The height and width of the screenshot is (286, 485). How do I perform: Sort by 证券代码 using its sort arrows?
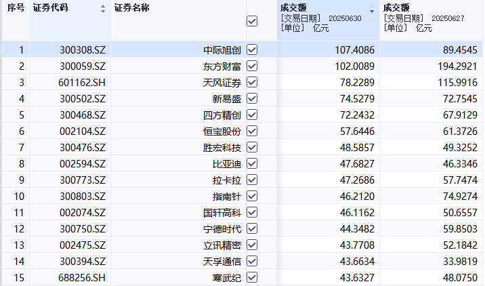[x=103, y=9]
